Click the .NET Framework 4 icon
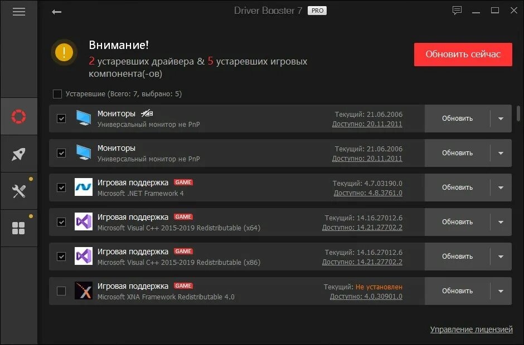This screenshot has width=524, height=345. [x=84, y=187]
